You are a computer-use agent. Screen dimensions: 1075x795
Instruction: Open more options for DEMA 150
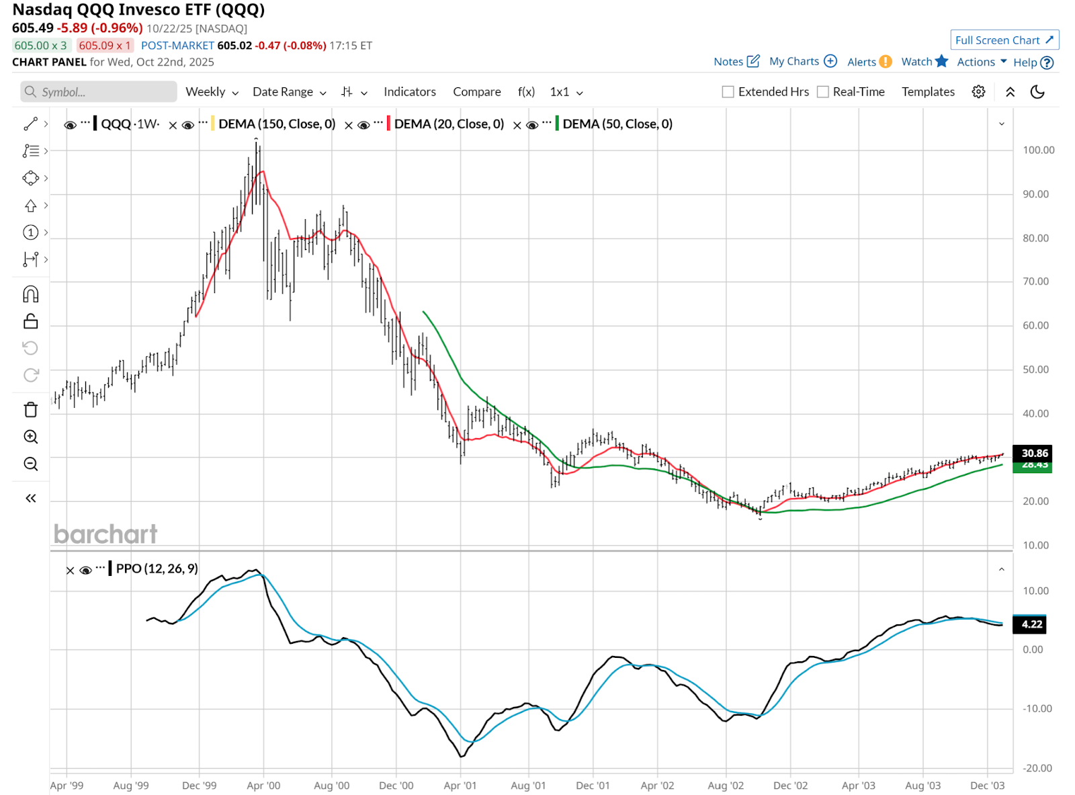tap(203, 123)
